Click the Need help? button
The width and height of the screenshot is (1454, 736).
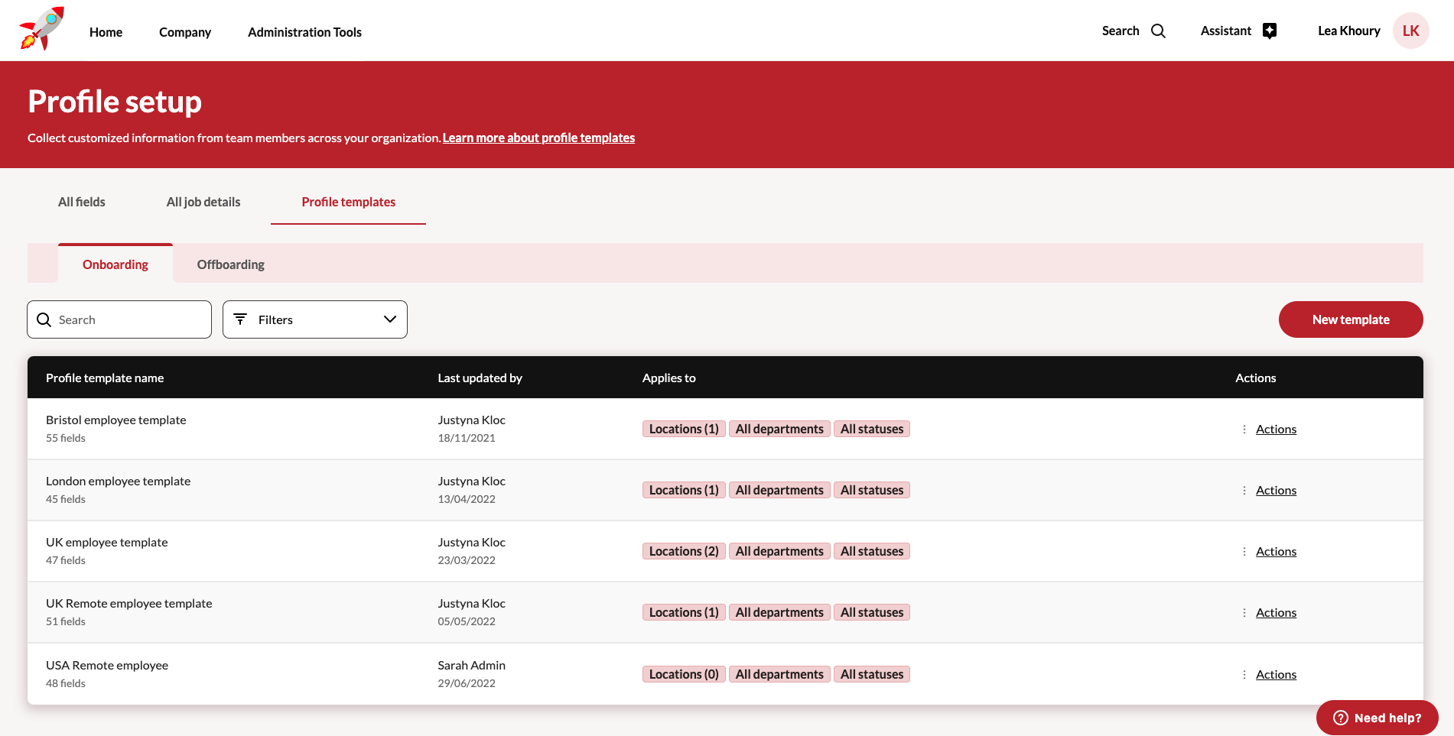[1377, 718]
